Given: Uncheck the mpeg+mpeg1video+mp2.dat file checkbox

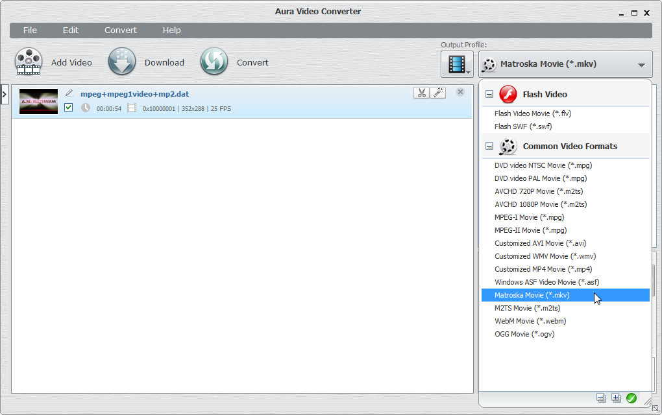Looking at the screenshot, I should click(x=69, y=108).
